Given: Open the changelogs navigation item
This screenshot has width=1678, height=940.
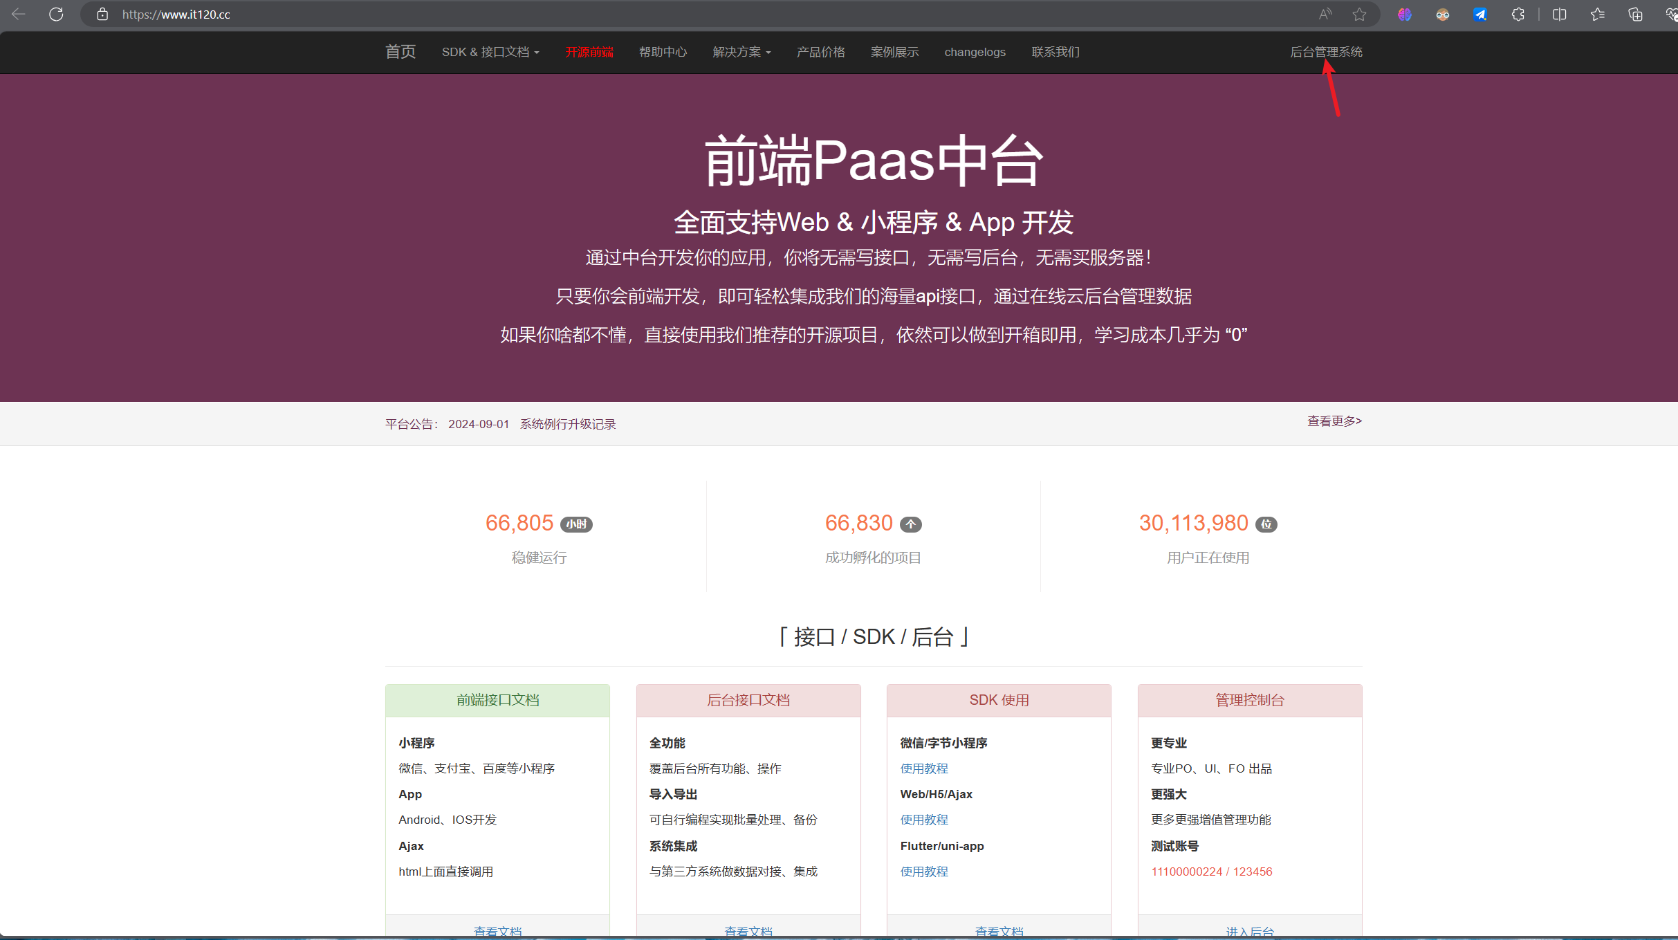Looking at the screenshot, I should pyautogui.click(x=975, y=52).
